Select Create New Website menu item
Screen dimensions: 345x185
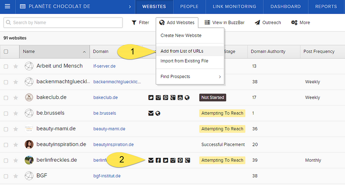click(190, 35)
